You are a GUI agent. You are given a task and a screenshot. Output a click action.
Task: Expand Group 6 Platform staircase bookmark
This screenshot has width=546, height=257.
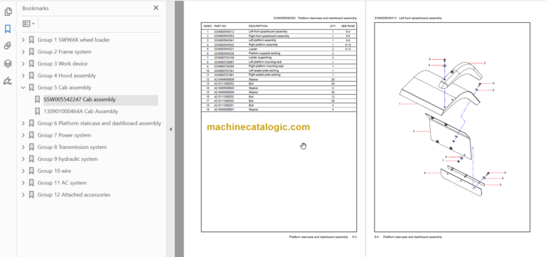pyautogui.click(x=23, y=123)
